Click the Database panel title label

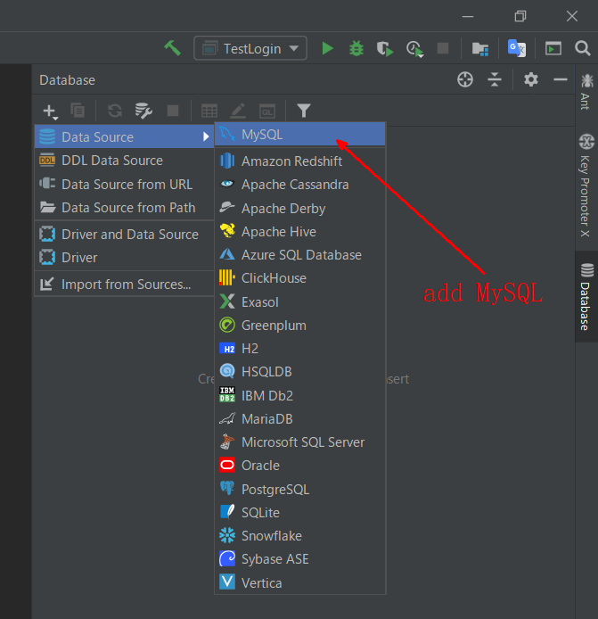point(67,80)
